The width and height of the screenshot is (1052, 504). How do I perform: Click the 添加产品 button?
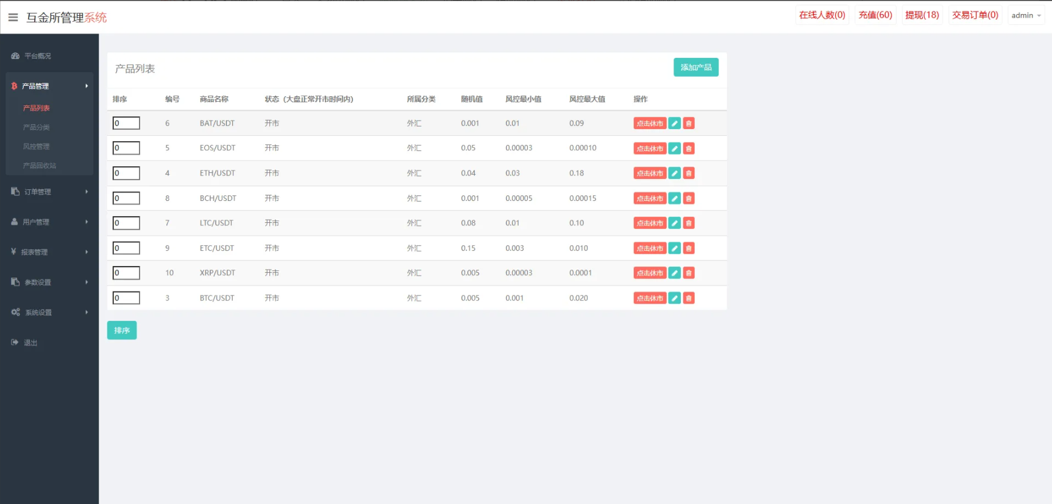pos(695,68)
